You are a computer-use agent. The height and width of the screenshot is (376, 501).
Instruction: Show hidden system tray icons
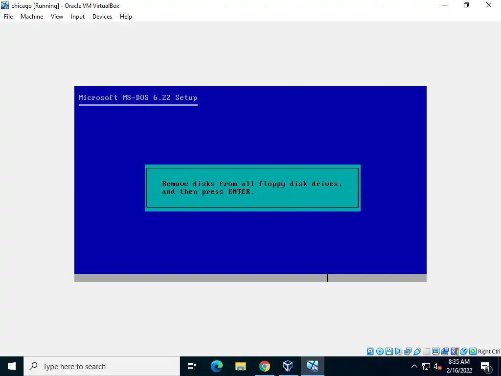[x=414, y=366]
